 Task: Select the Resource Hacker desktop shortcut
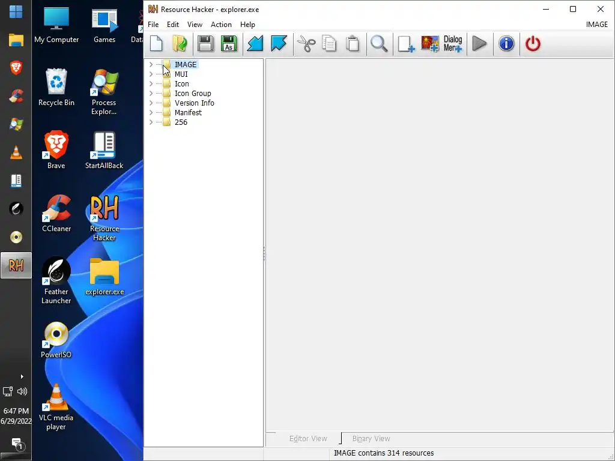pos(105,218)
